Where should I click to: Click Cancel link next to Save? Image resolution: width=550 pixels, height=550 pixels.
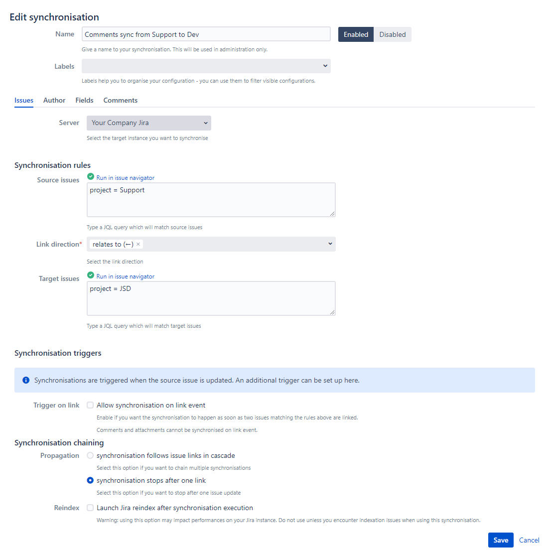(x=529, y=540)
